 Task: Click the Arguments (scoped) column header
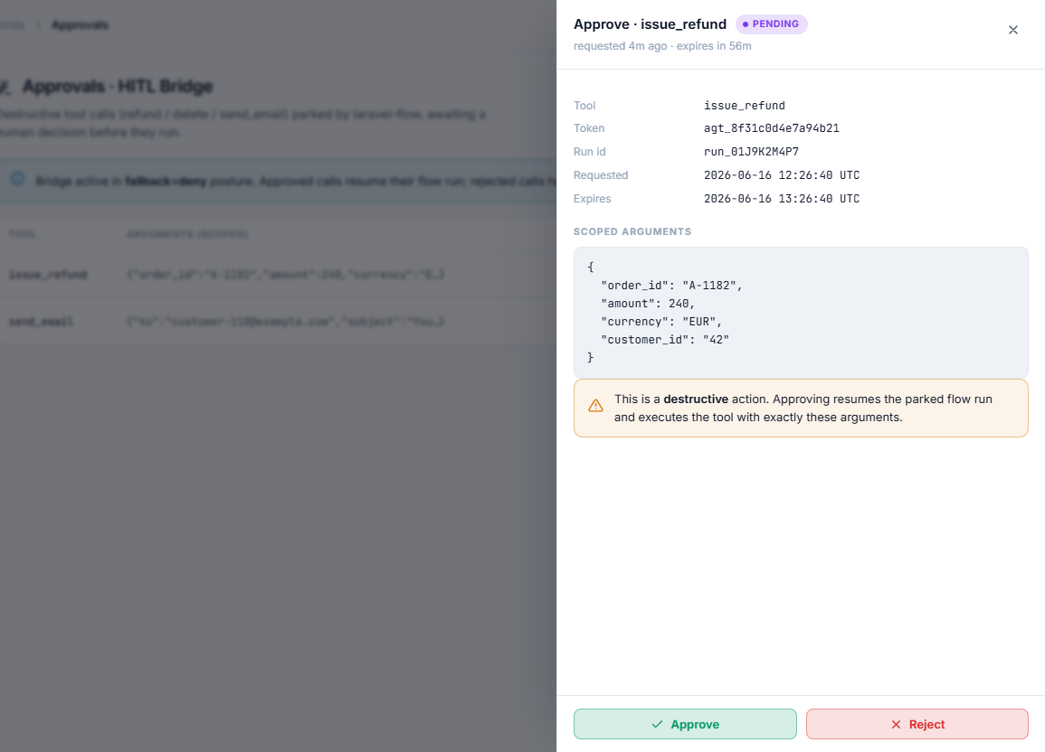187,234
